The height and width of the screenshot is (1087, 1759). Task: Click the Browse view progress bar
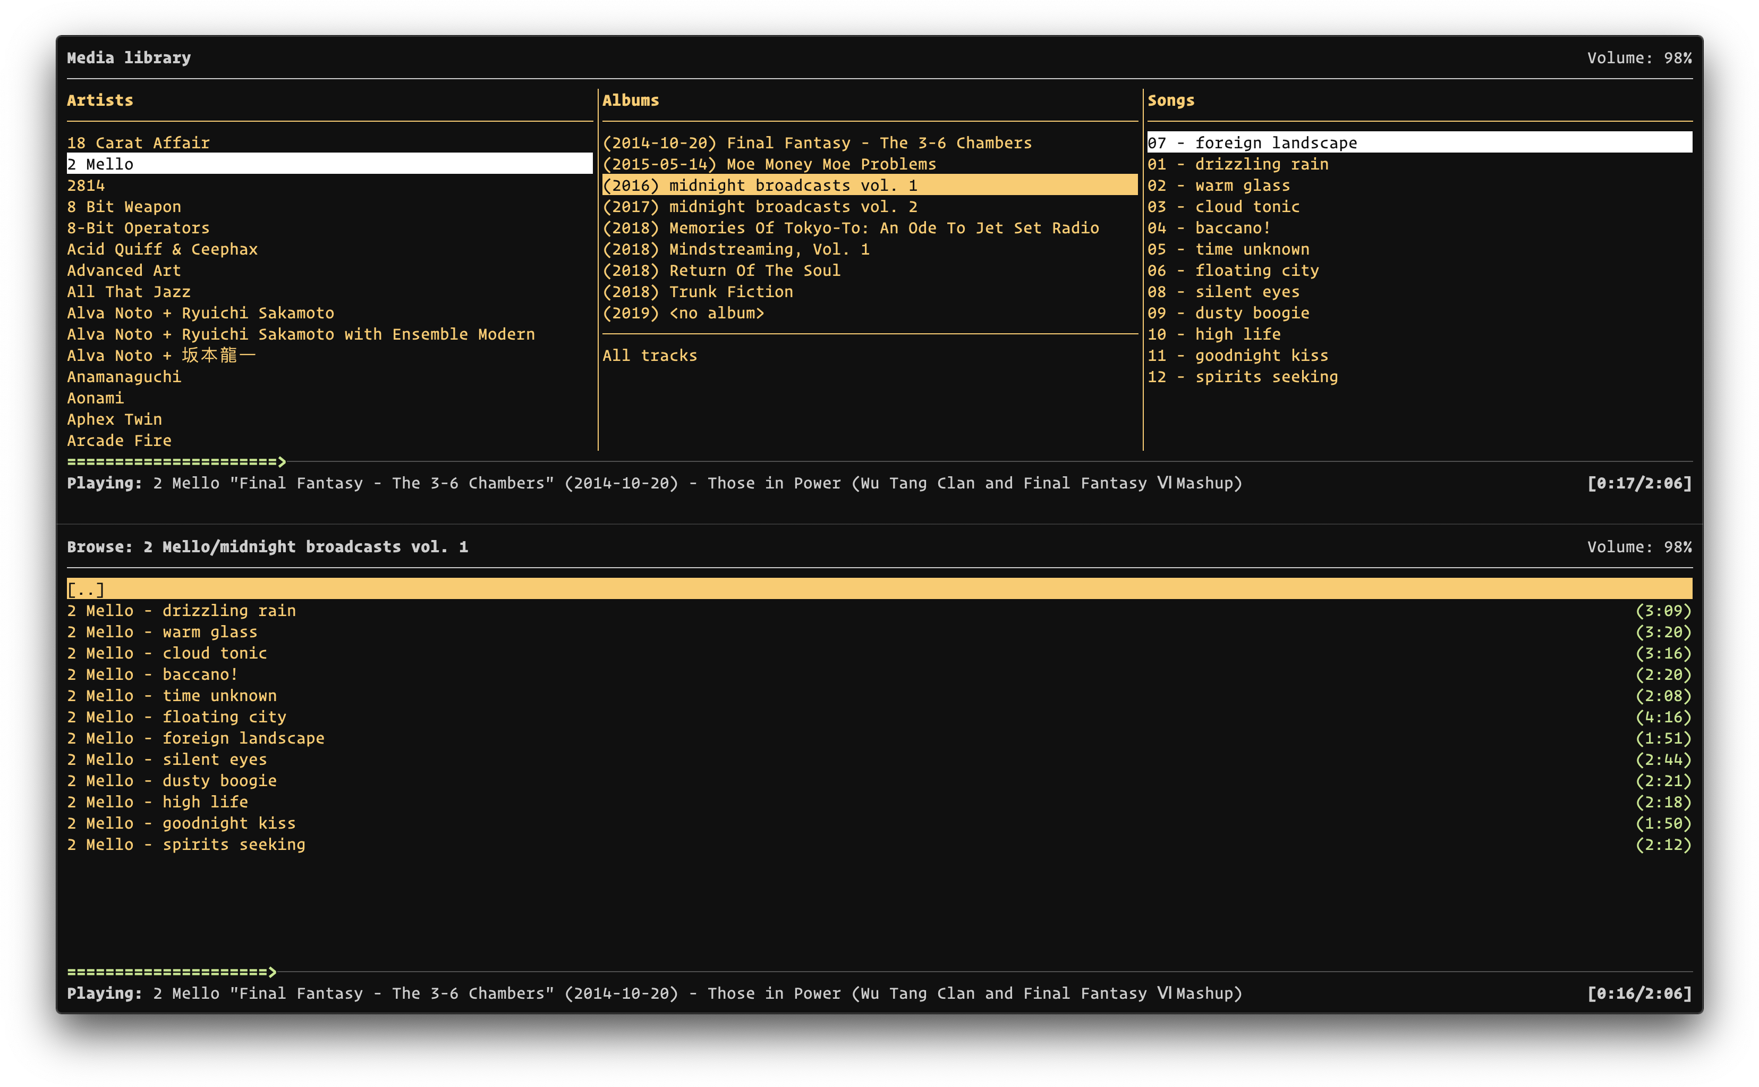tap(880, 972)
